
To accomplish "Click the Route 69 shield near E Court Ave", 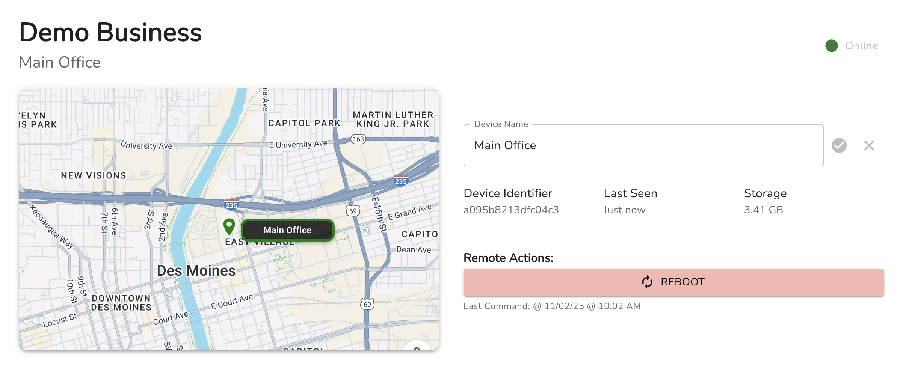I will click(x=367, y=304).
